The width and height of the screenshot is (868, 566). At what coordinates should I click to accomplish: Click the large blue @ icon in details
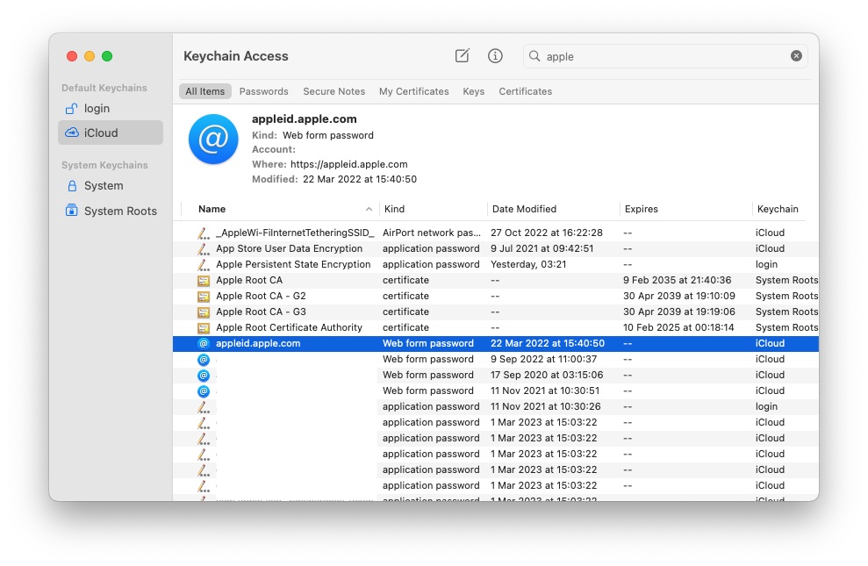(x=213, y=140)
